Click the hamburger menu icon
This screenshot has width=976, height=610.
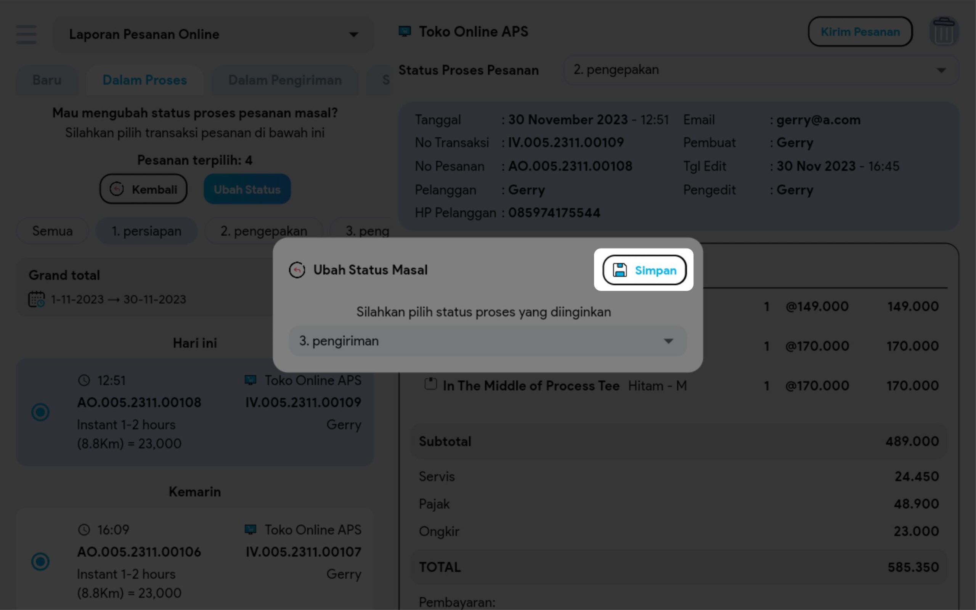27,34
